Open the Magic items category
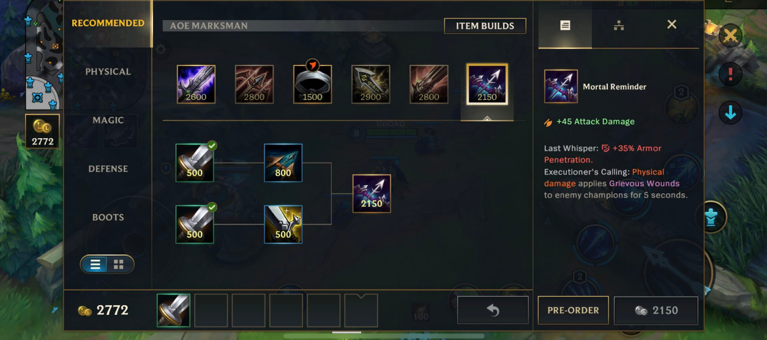Screen dimensions: 767x340 point(108,120)
